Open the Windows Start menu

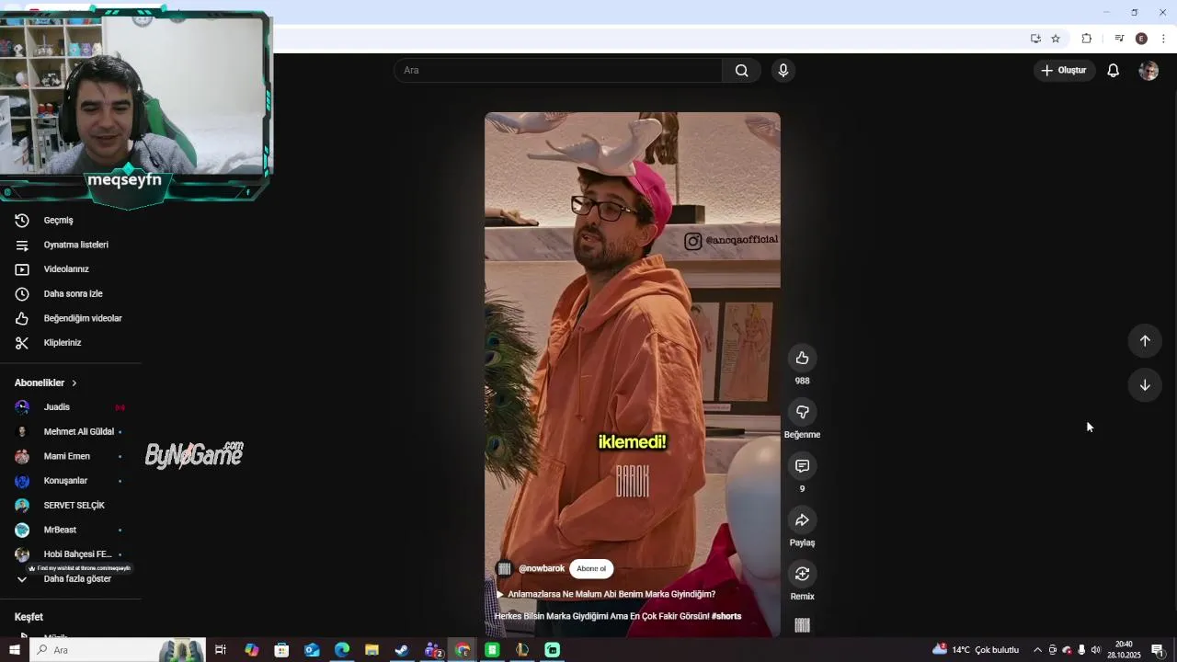tap(15, 650)
